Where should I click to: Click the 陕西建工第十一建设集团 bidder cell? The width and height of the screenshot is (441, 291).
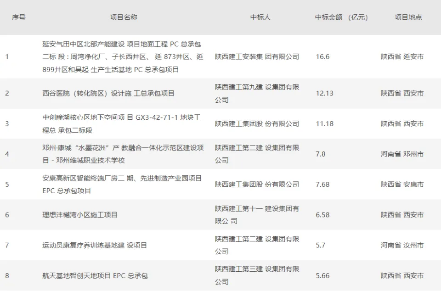tap(257, 215)
